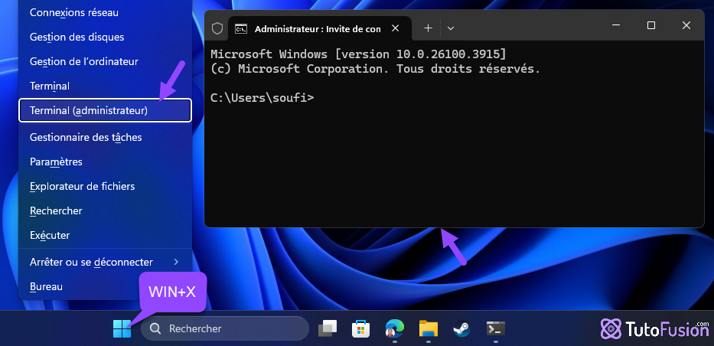Choose Rechercher in the WIN+X menu

105,211
